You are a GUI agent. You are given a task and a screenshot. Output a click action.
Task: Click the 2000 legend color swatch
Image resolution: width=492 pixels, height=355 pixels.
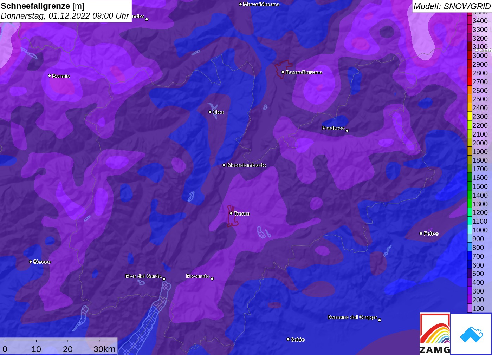point(470,143)
